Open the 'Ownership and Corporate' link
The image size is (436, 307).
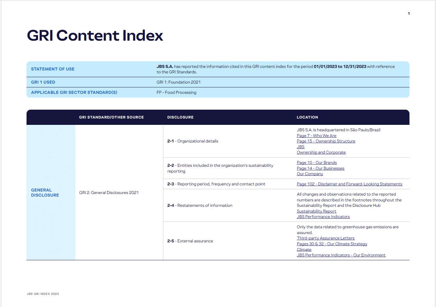point(321,152)
